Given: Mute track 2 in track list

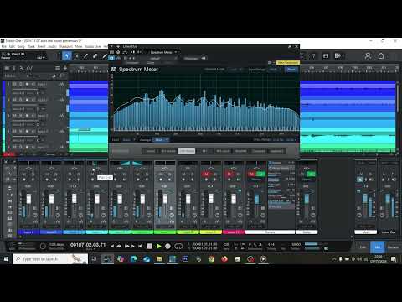Looking at the screenshot, I should pos(15,100).
